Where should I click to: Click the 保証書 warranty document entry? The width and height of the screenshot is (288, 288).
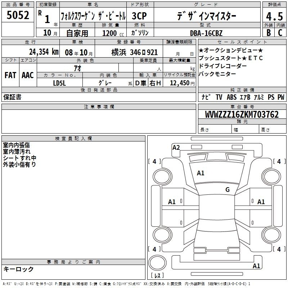(12, 97)
